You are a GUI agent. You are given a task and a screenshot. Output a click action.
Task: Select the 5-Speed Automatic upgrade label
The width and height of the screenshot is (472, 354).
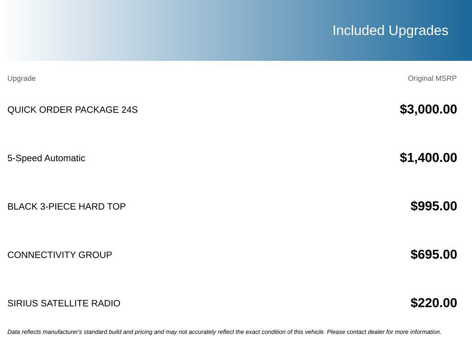[x=47, y=159]
